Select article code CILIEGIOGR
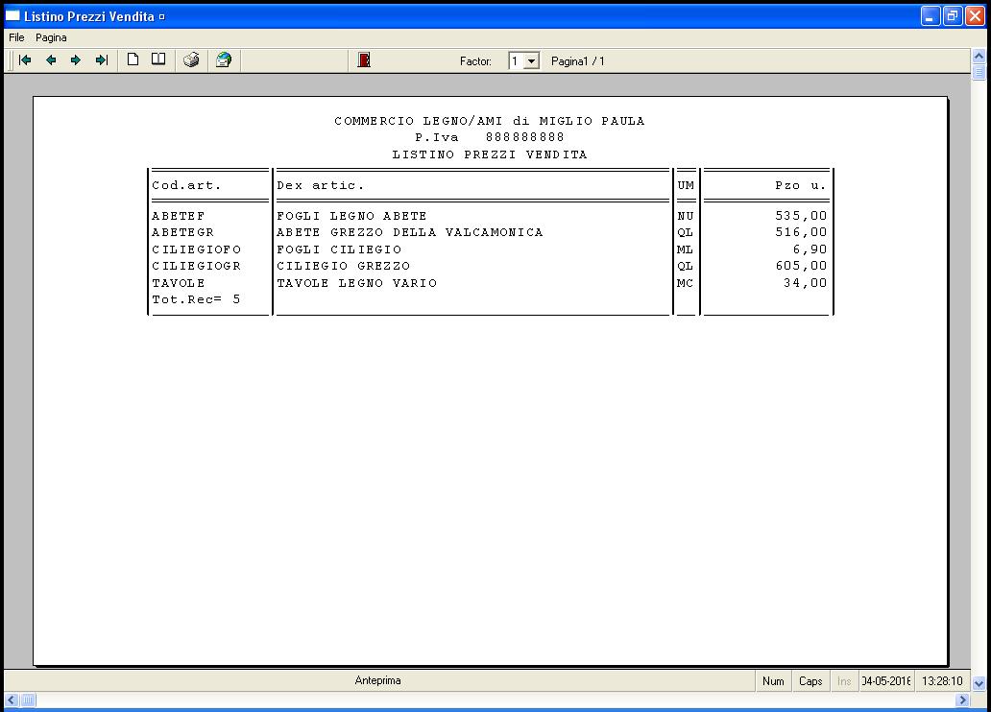The image size is (991, 712). click(197, 266)
